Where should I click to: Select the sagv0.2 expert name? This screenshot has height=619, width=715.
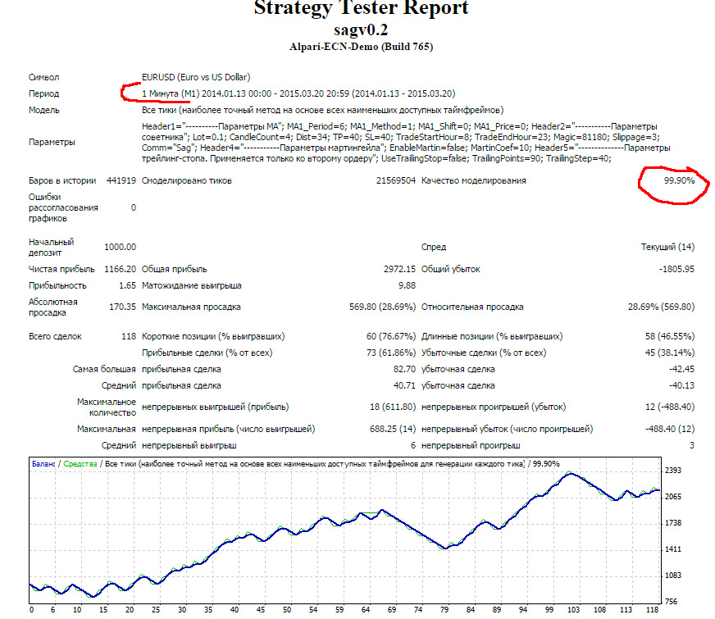coord(361,30)
